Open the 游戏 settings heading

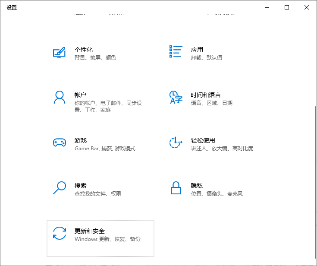pyautogui.click(x=81, y=140)
